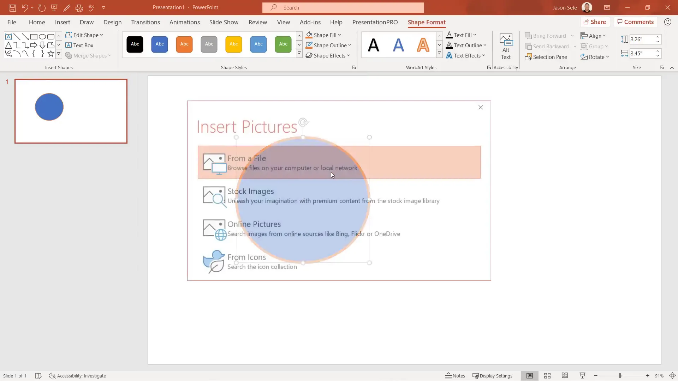The width and height of the screenshot is (678, 381).
Task: Click the shape height input field
Action: coord(642,39)
